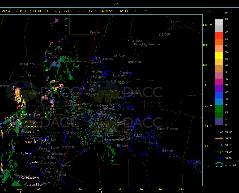
Task: Click the 'current' legend label
Action: click(x=231, y=165)
